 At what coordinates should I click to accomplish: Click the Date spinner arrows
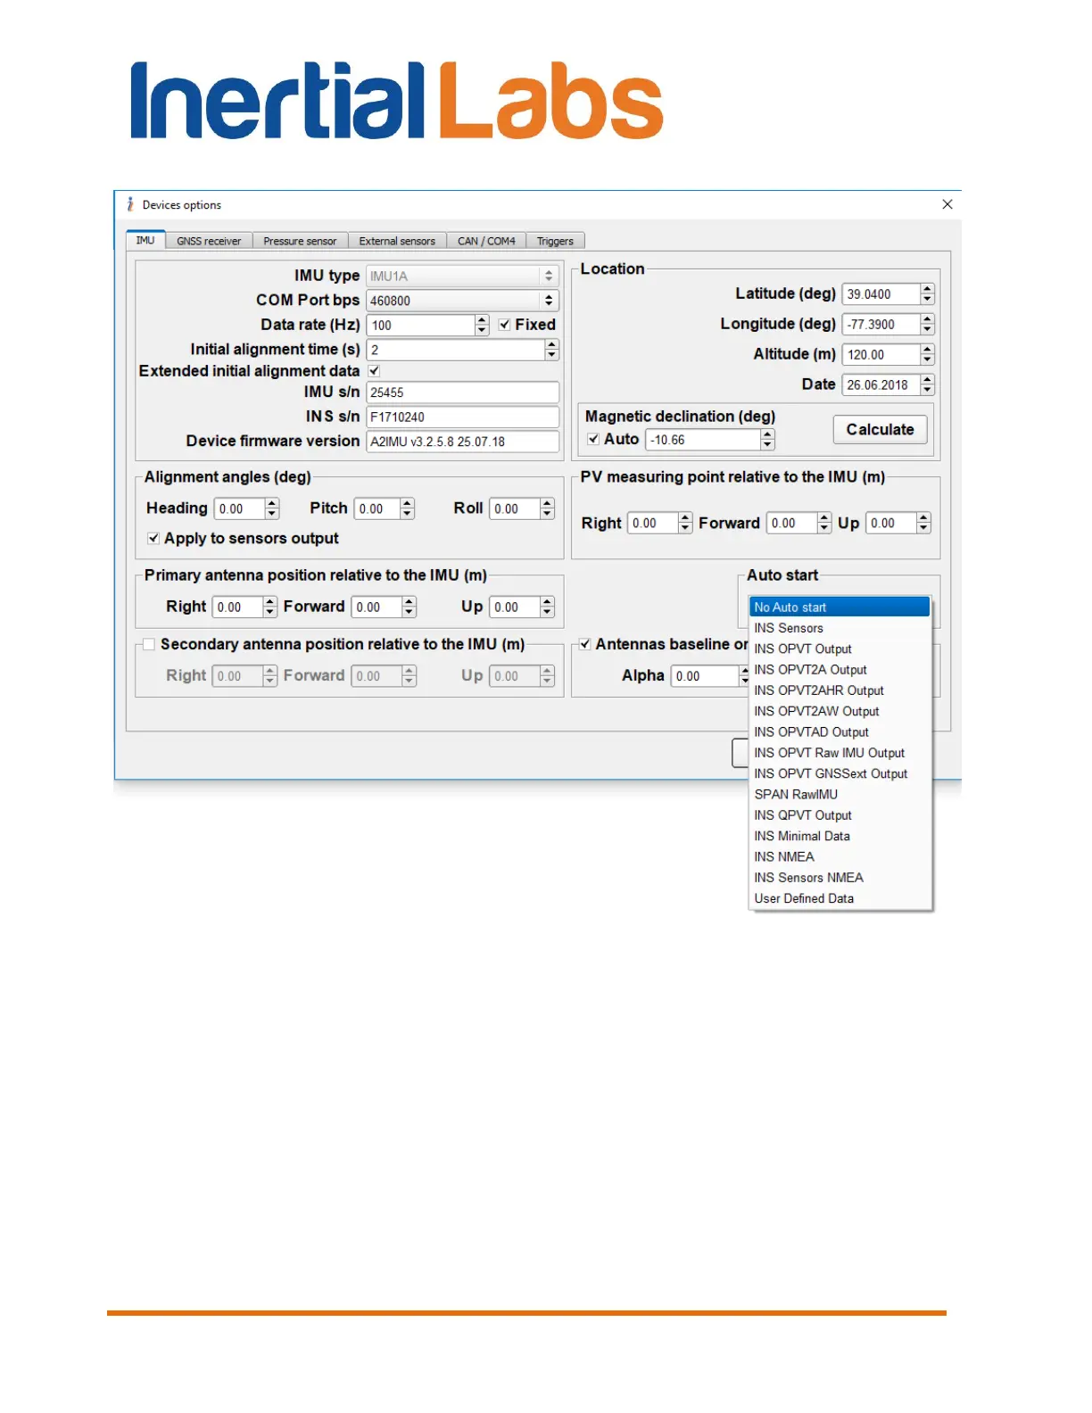click(x=927, y=384)
